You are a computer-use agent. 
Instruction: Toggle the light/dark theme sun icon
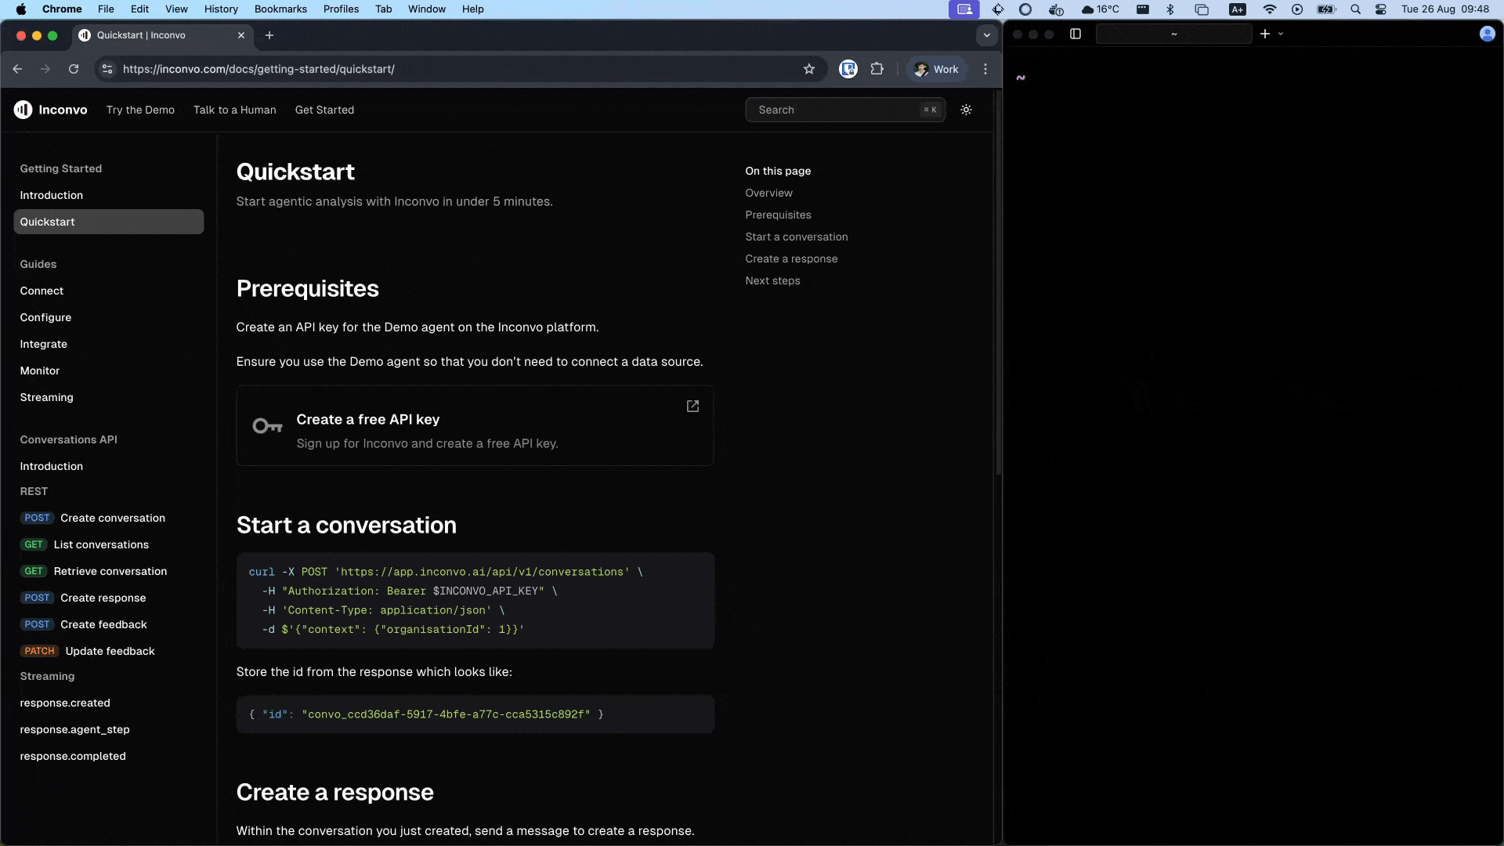coord(966,110)
